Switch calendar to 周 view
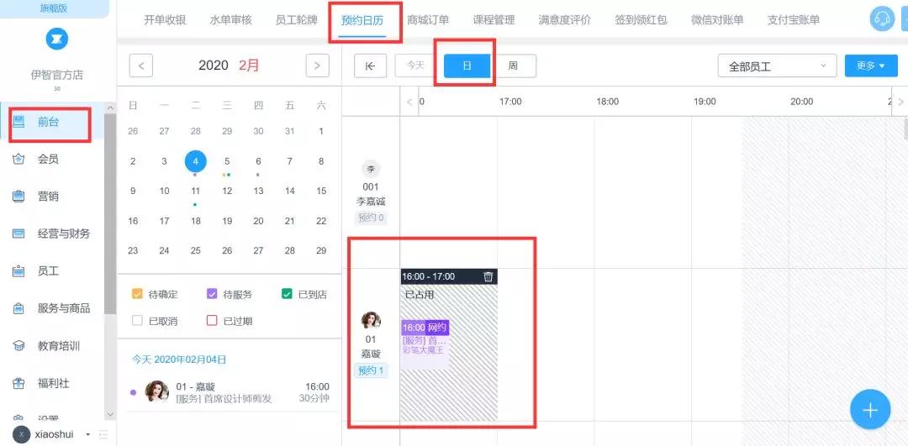Screen dimensions: 908x446 (x=513, y=66)
